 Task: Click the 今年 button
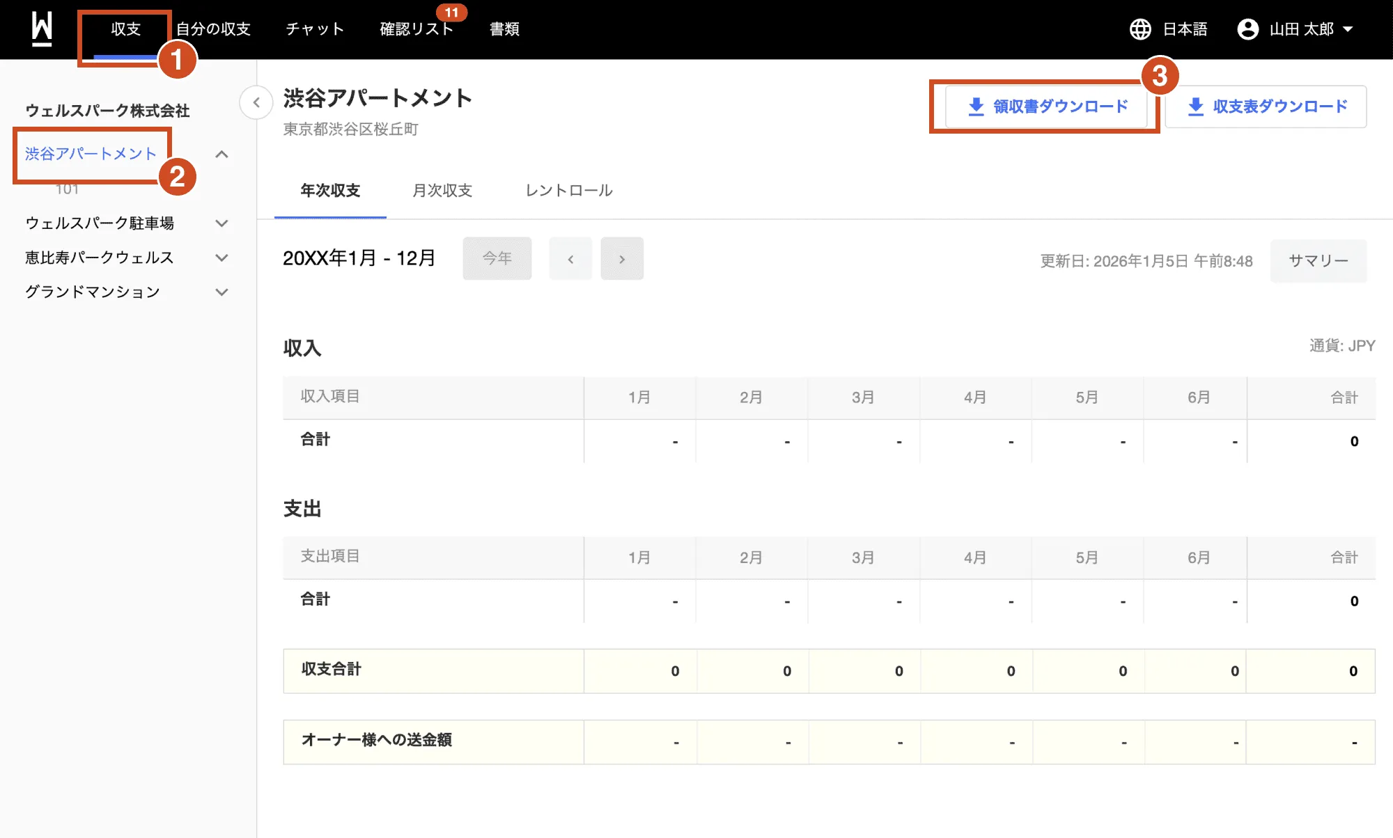click(497, 258)
